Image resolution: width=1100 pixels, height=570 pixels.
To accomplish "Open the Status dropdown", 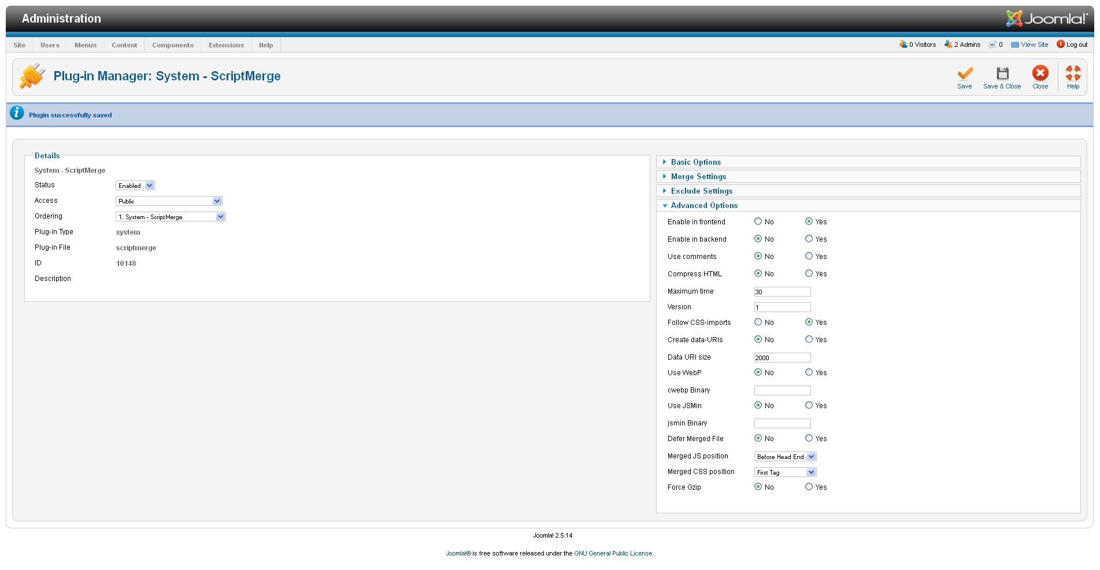I will [135, 186].
